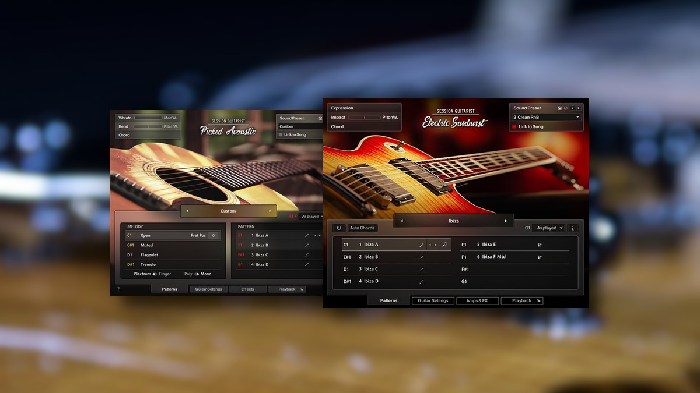Select next song, right of Ibiza title
700x393 pixels.
tap(506, 221)
